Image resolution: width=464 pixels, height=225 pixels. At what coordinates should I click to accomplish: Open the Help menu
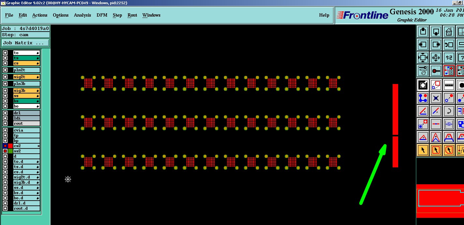click(324, 15)
